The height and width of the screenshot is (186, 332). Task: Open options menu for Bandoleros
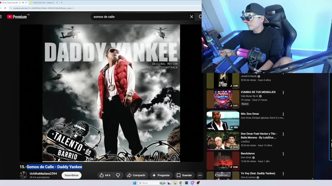(x=283, y=154)
